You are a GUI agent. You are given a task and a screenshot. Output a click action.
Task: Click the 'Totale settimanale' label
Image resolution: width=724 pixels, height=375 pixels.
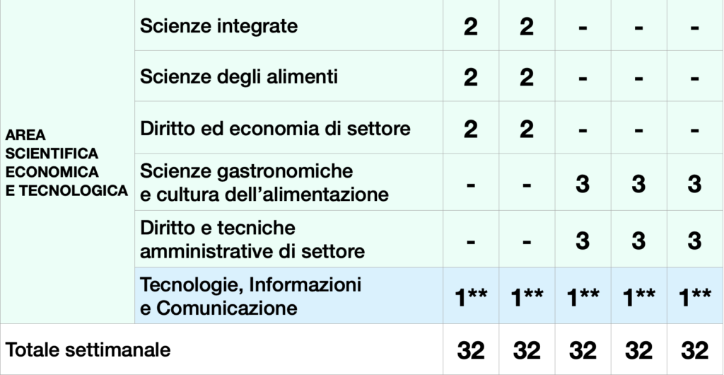(x=88, y=350)
